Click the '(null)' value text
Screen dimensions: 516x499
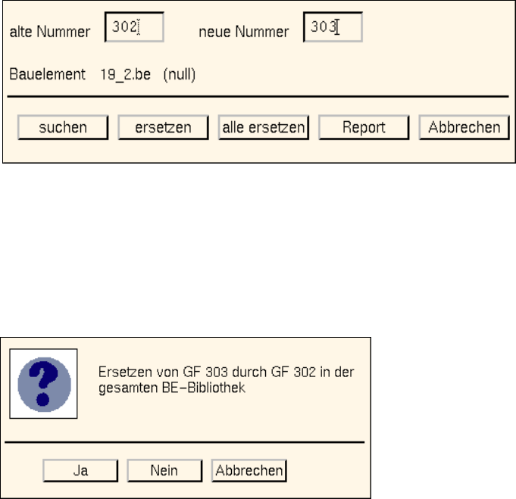(x=180, y=75)
